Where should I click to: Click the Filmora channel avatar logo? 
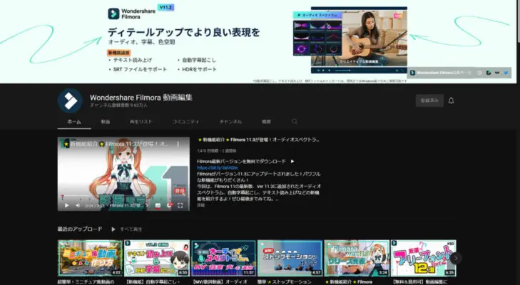(70, 100)
